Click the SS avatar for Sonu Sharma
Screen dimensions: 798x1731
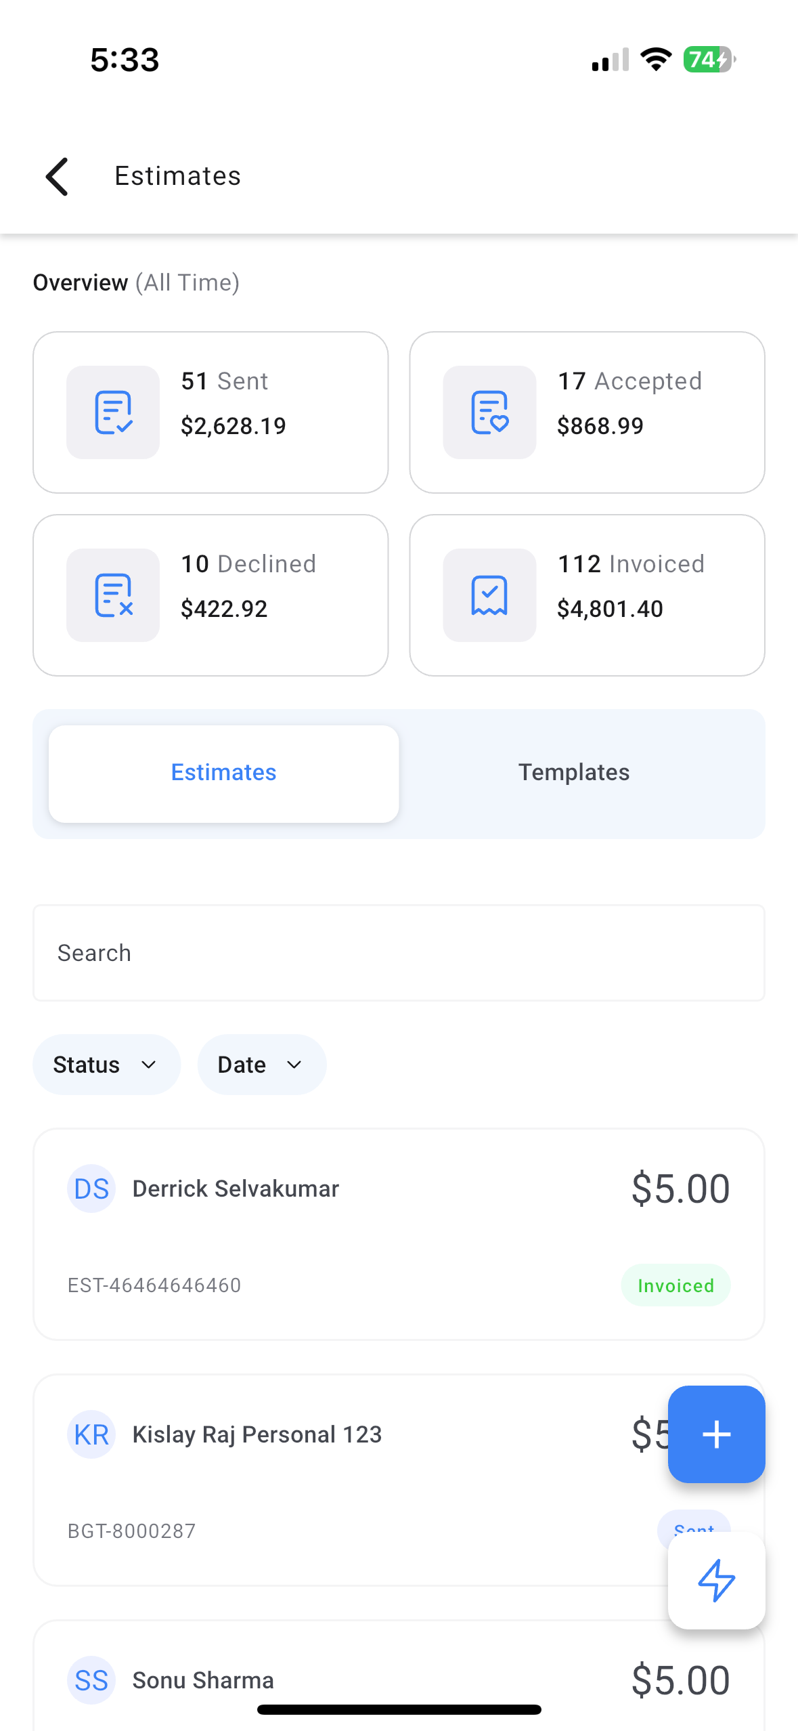pyautogui.click(x=91, y=1680)
